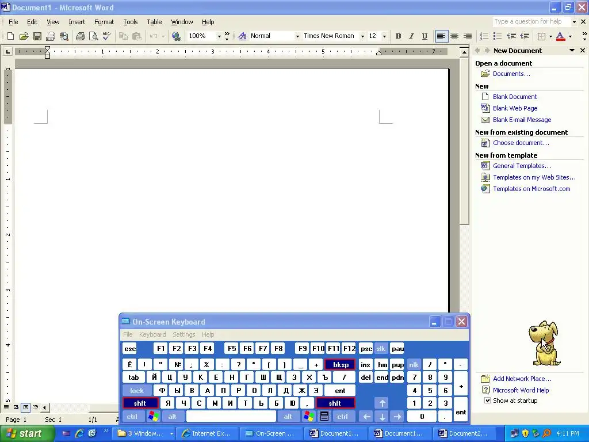
Task: Set Center paragraph alignment
Action: click(x=454, y=36)
